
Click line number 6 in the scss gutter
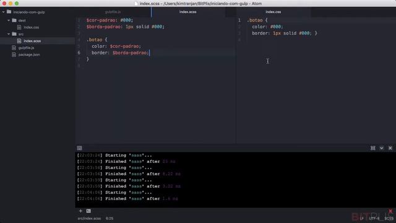79,53
